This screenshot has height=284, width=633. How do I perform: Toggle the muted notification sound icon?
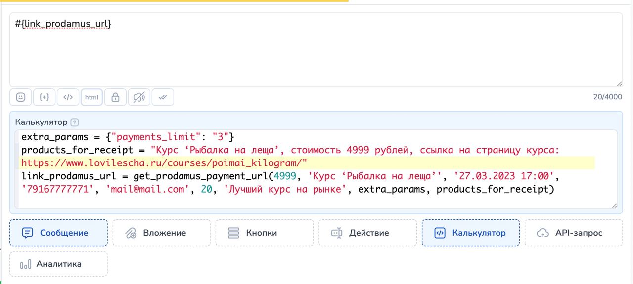(x=139, y=97)
